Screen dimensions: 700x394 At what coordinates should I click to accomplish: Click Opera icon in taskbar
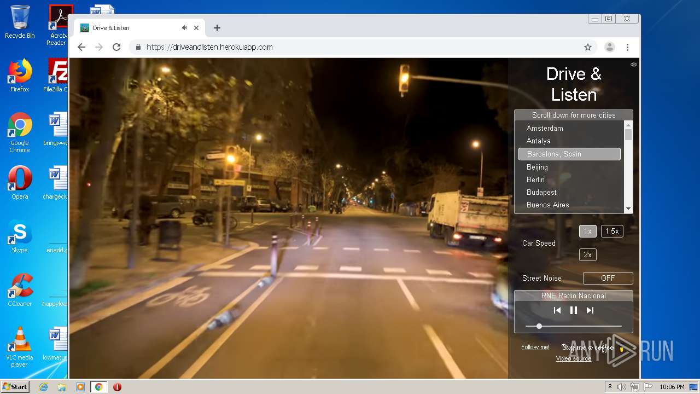coord(117,387)
